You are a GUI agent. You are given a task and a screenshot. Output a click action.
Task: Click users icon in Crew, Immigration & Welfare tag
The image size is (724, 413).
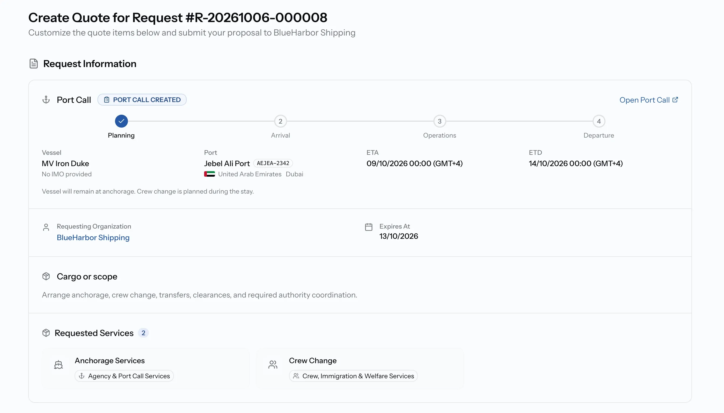click(x=296, y=376)
